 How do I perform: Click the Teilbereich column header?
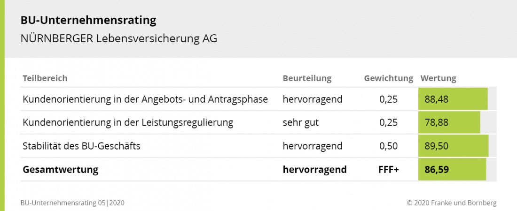(45, 78)
